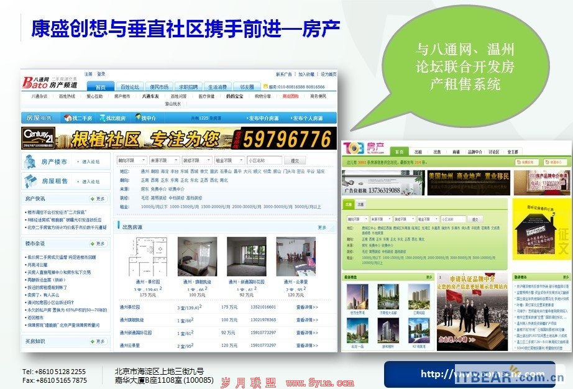Click the 毛坯 decoration filter on Bato
The height and width of the screenshot is (389, 573).
[145, 198]
